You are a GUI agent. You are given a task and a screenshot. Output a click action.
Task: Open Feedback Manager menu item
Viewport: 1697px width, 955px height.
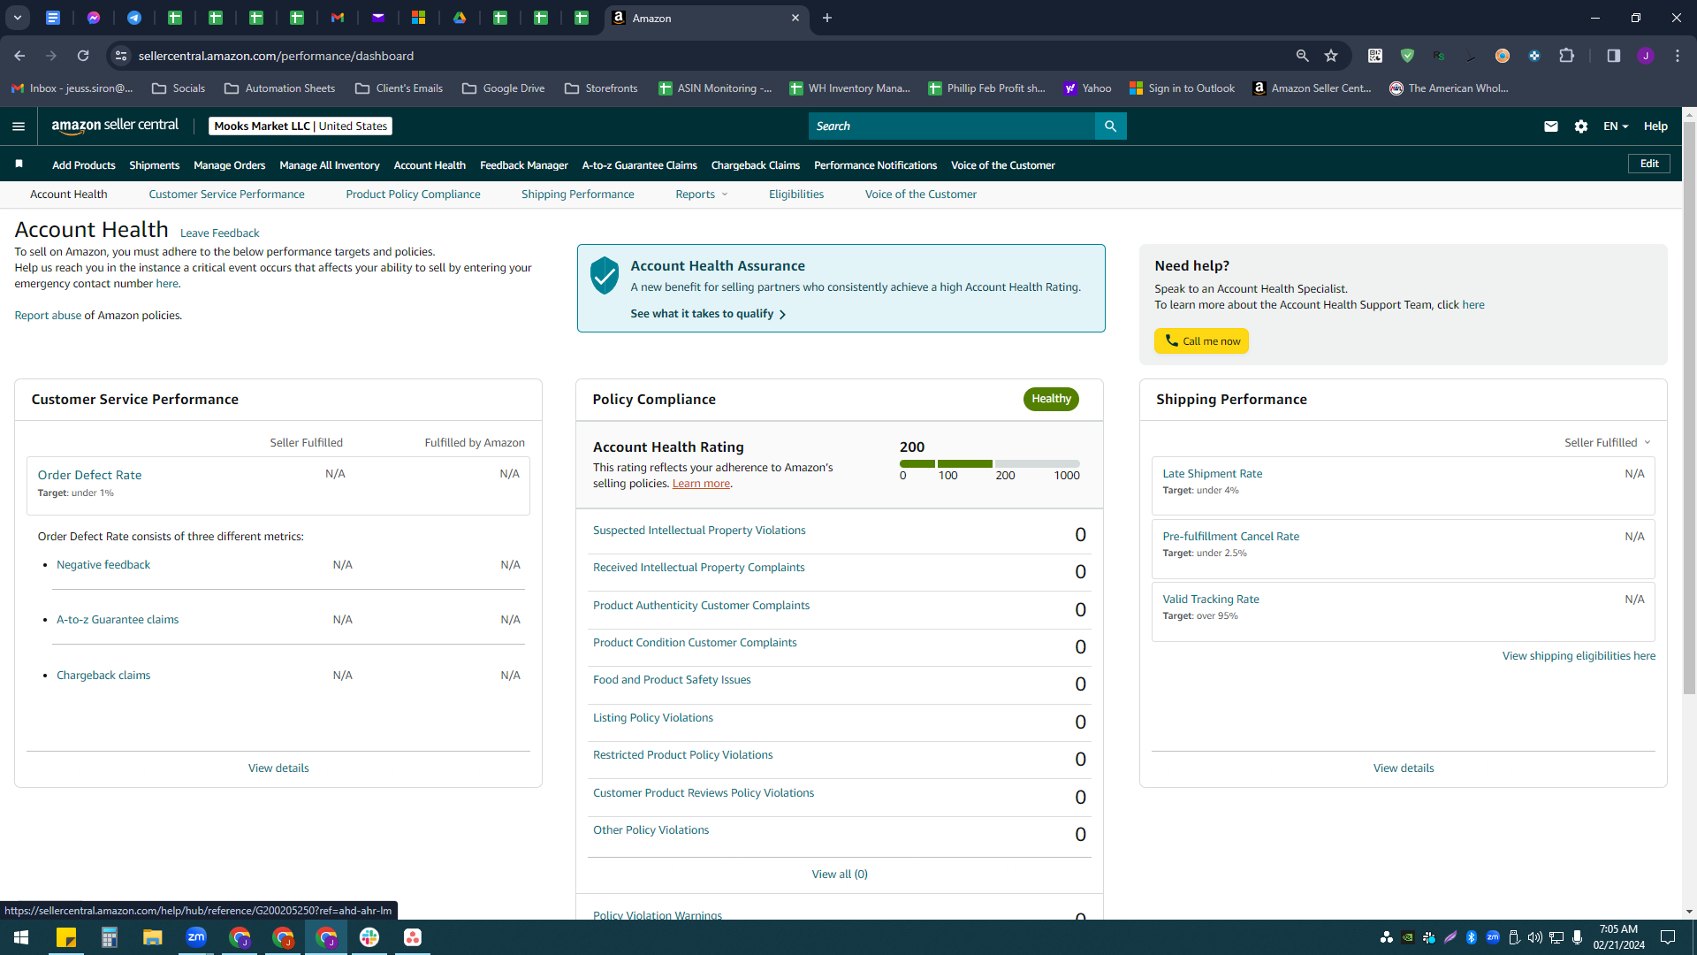(524, 165)
